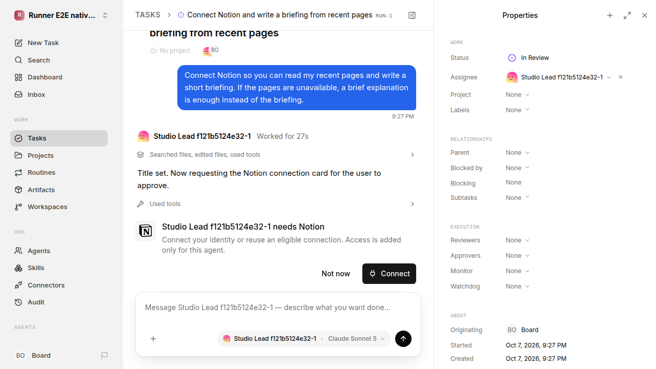This screenshot has height=369, width=656.
Task: Open assignee profile via arrow icon
Action: 620,77
